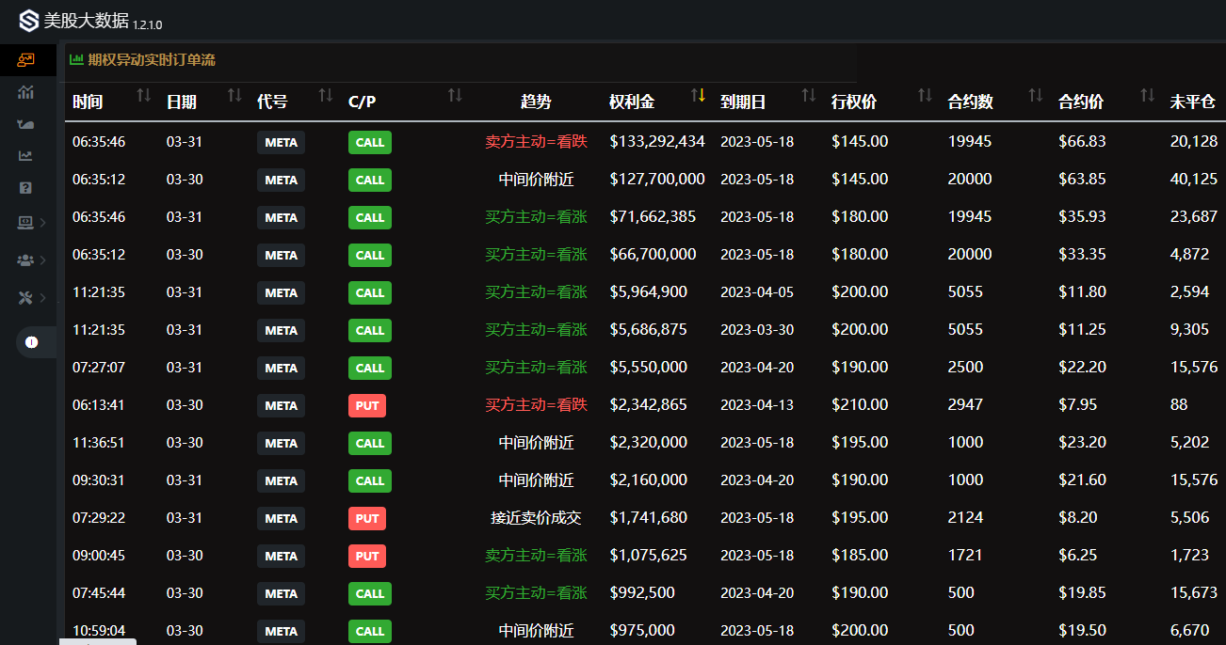This screenshot has width=1226, height=645.
Task: Open the line chart sidebar icon
Action: point(25,156)
